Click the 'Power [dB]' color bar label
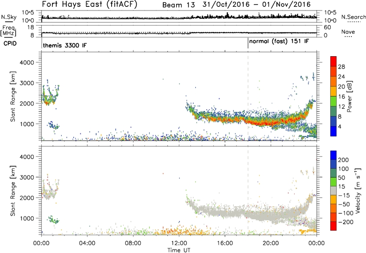Screen dimensions: 366x253 click(349, 96)
